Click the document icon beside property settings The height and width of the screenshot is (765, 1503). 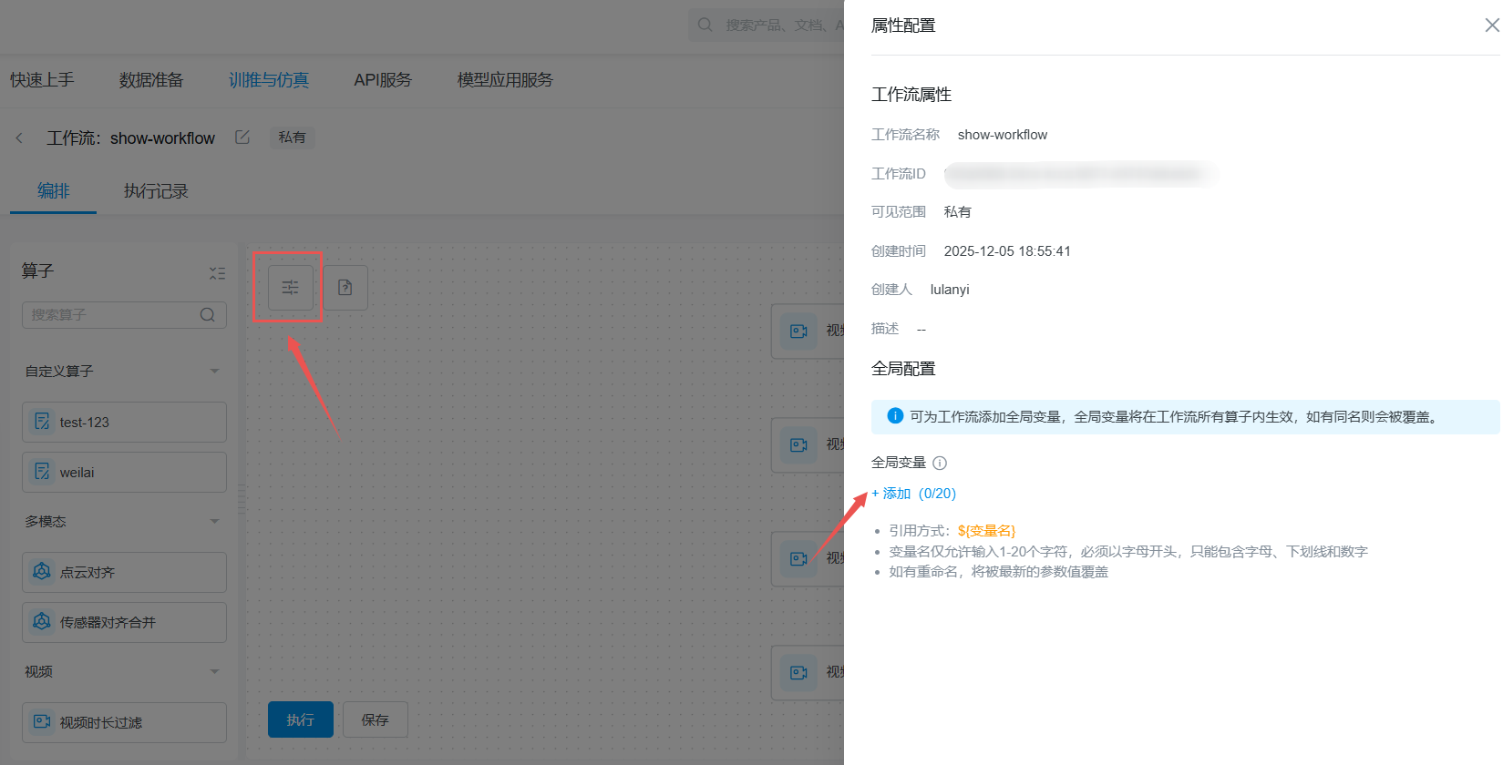pos(345,288)
